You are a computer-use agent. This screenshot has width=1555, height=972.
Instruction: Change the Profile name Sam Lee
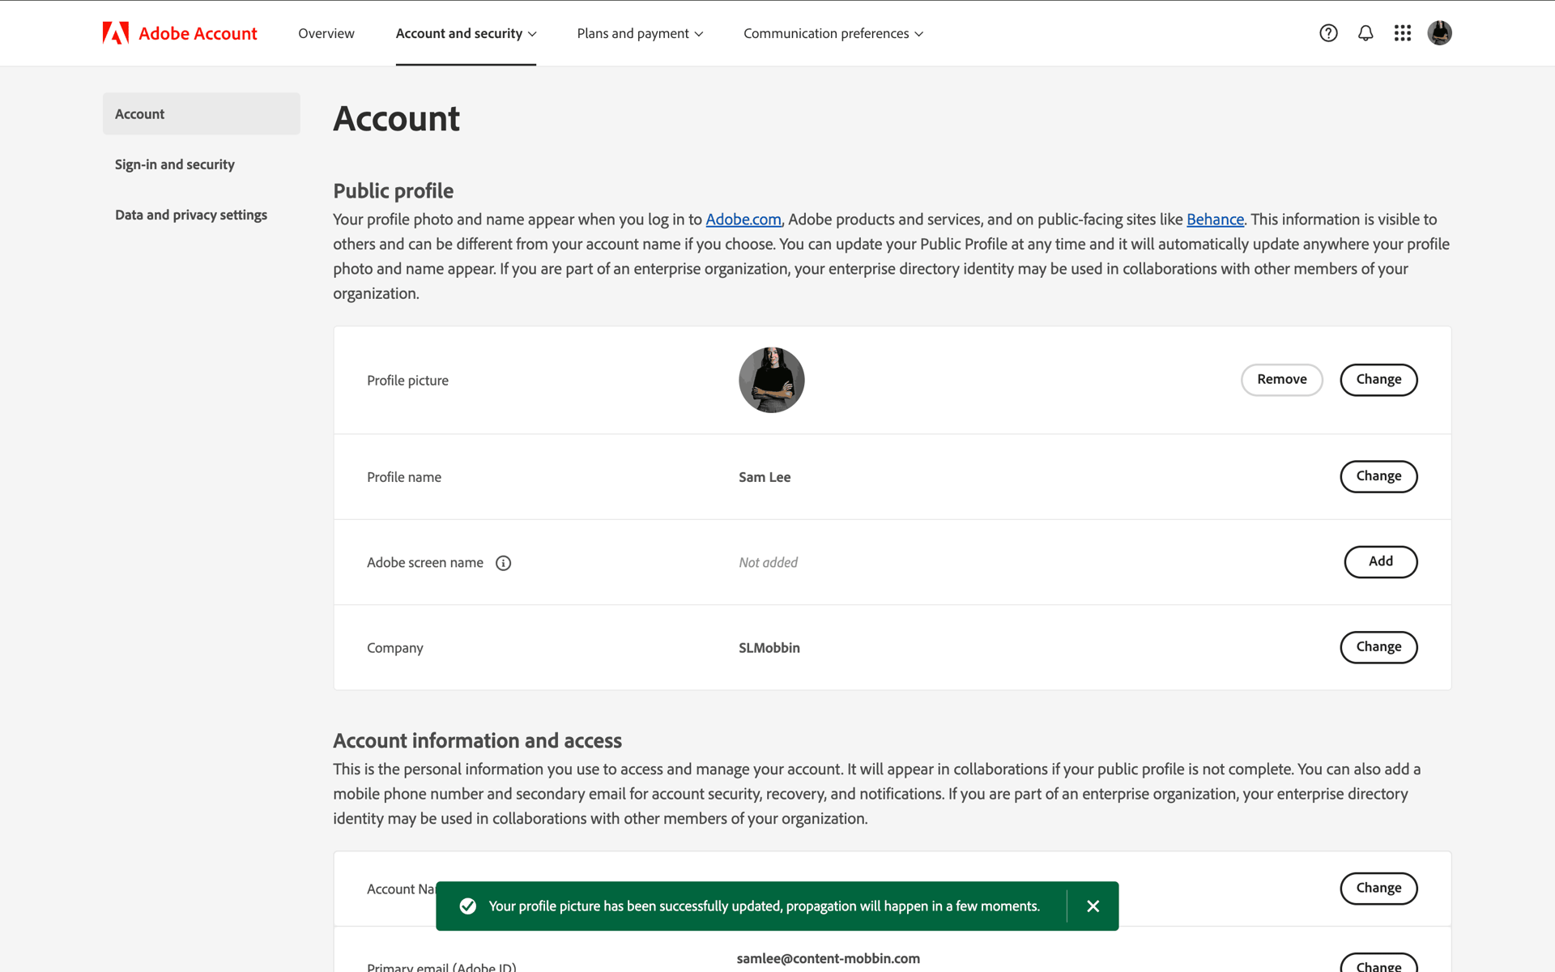1378,476
